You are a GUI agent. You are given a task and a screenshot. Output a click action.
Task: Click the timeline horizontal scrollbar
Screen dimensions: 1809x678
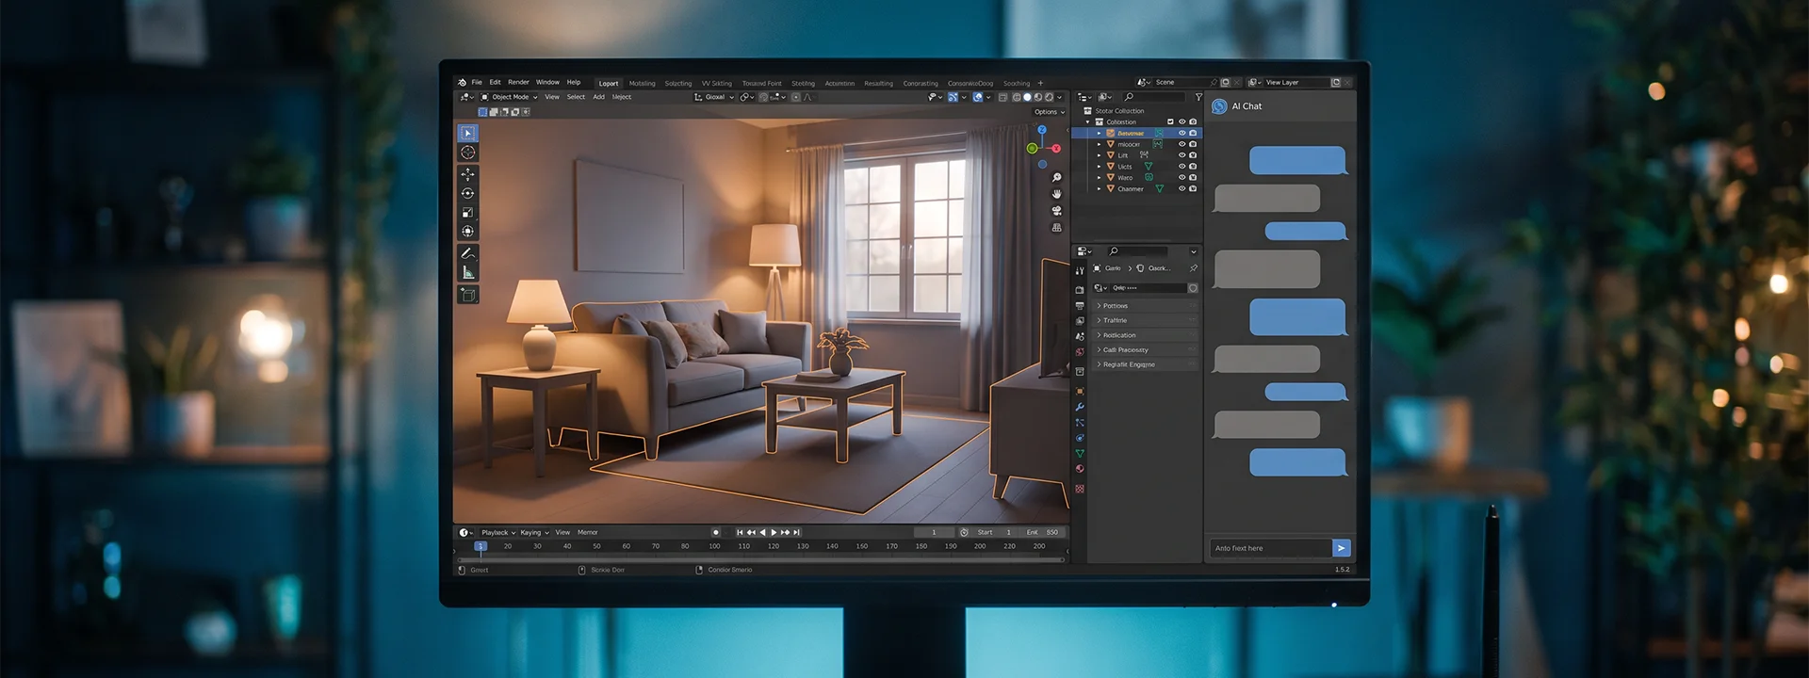(761, 560)
